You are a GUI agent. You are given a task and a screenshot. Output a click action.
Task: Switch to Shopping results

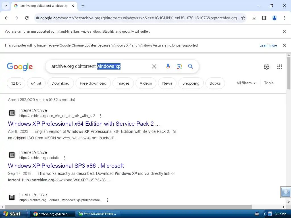191,83
